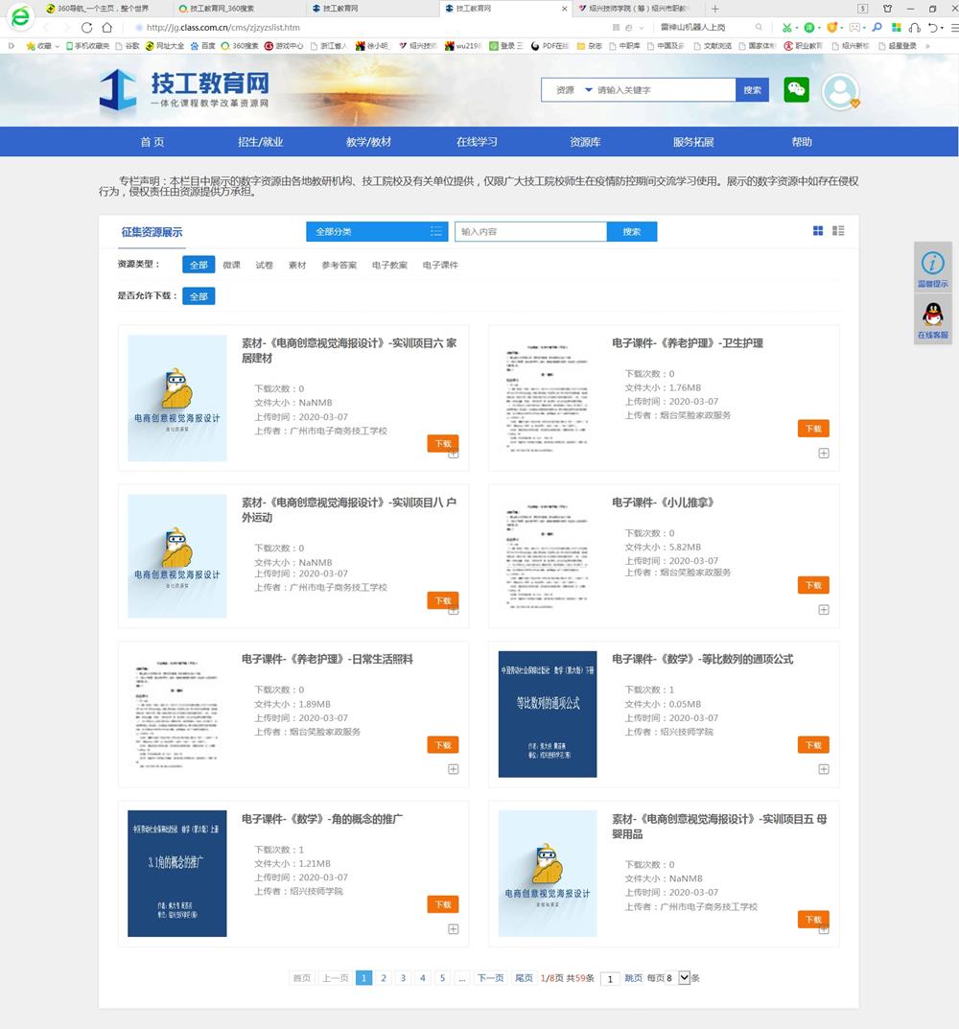Select 全部 under 是否允许下载 filter
The width and height of the screenshot is (959, 1029).
tap(199, 296)
